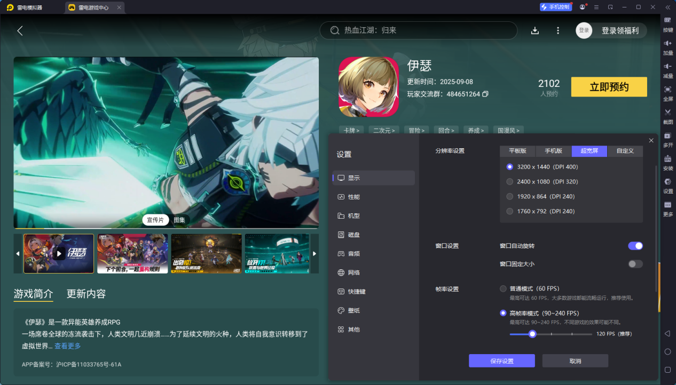This screenshot has height=385, width=676.
Task: Play the first trailer thumbnail
Action: [x=59, y=254]
